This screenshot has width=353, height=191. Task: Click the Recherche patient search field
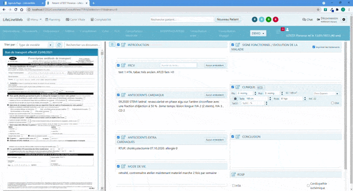pyautogui.click(x=182, y=19)
